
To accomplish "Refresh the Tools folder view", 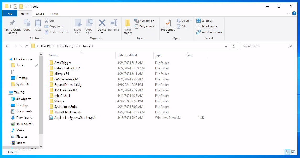I will (234, 46).
